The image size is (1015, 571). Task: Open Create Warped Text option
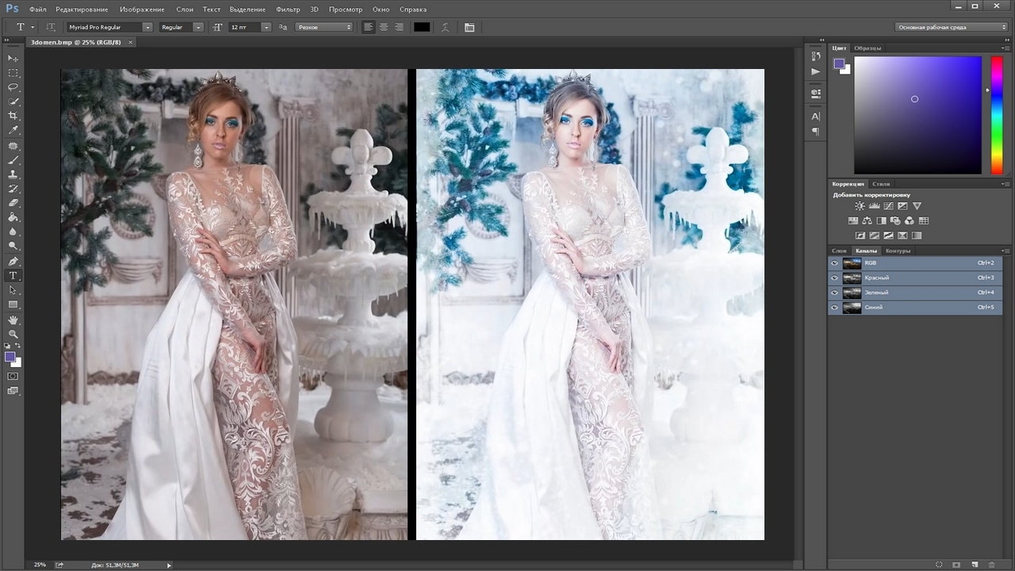click(445, 27)
